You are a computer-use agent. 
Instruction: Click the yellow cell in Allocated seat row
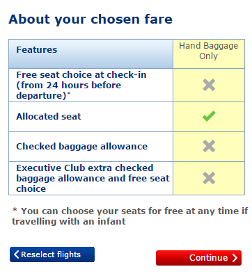tap(209, 117)
